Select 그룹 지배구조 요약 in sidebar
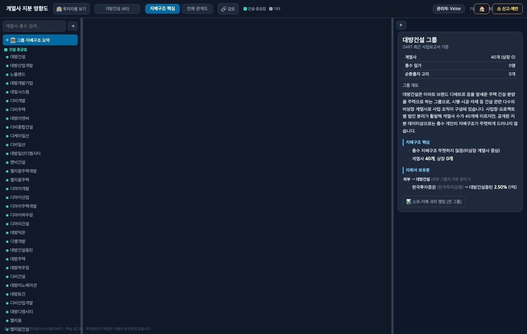The image size is (527, 334). click(x=40, y=40)
